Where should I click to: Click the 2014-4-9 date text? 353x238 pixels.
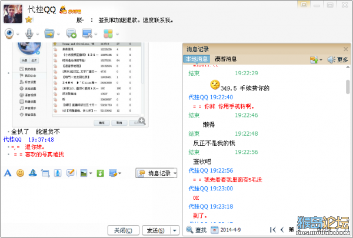pyautogui.click(x=231, y=230)
